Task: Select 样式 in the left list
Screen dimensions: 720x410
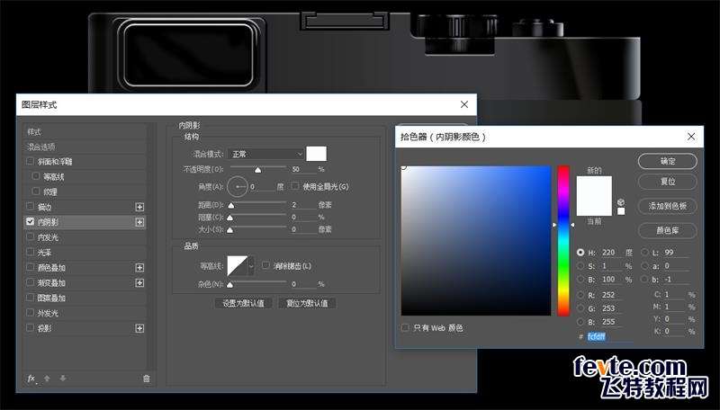Action: pyautogui.click(x=85, y=132)
